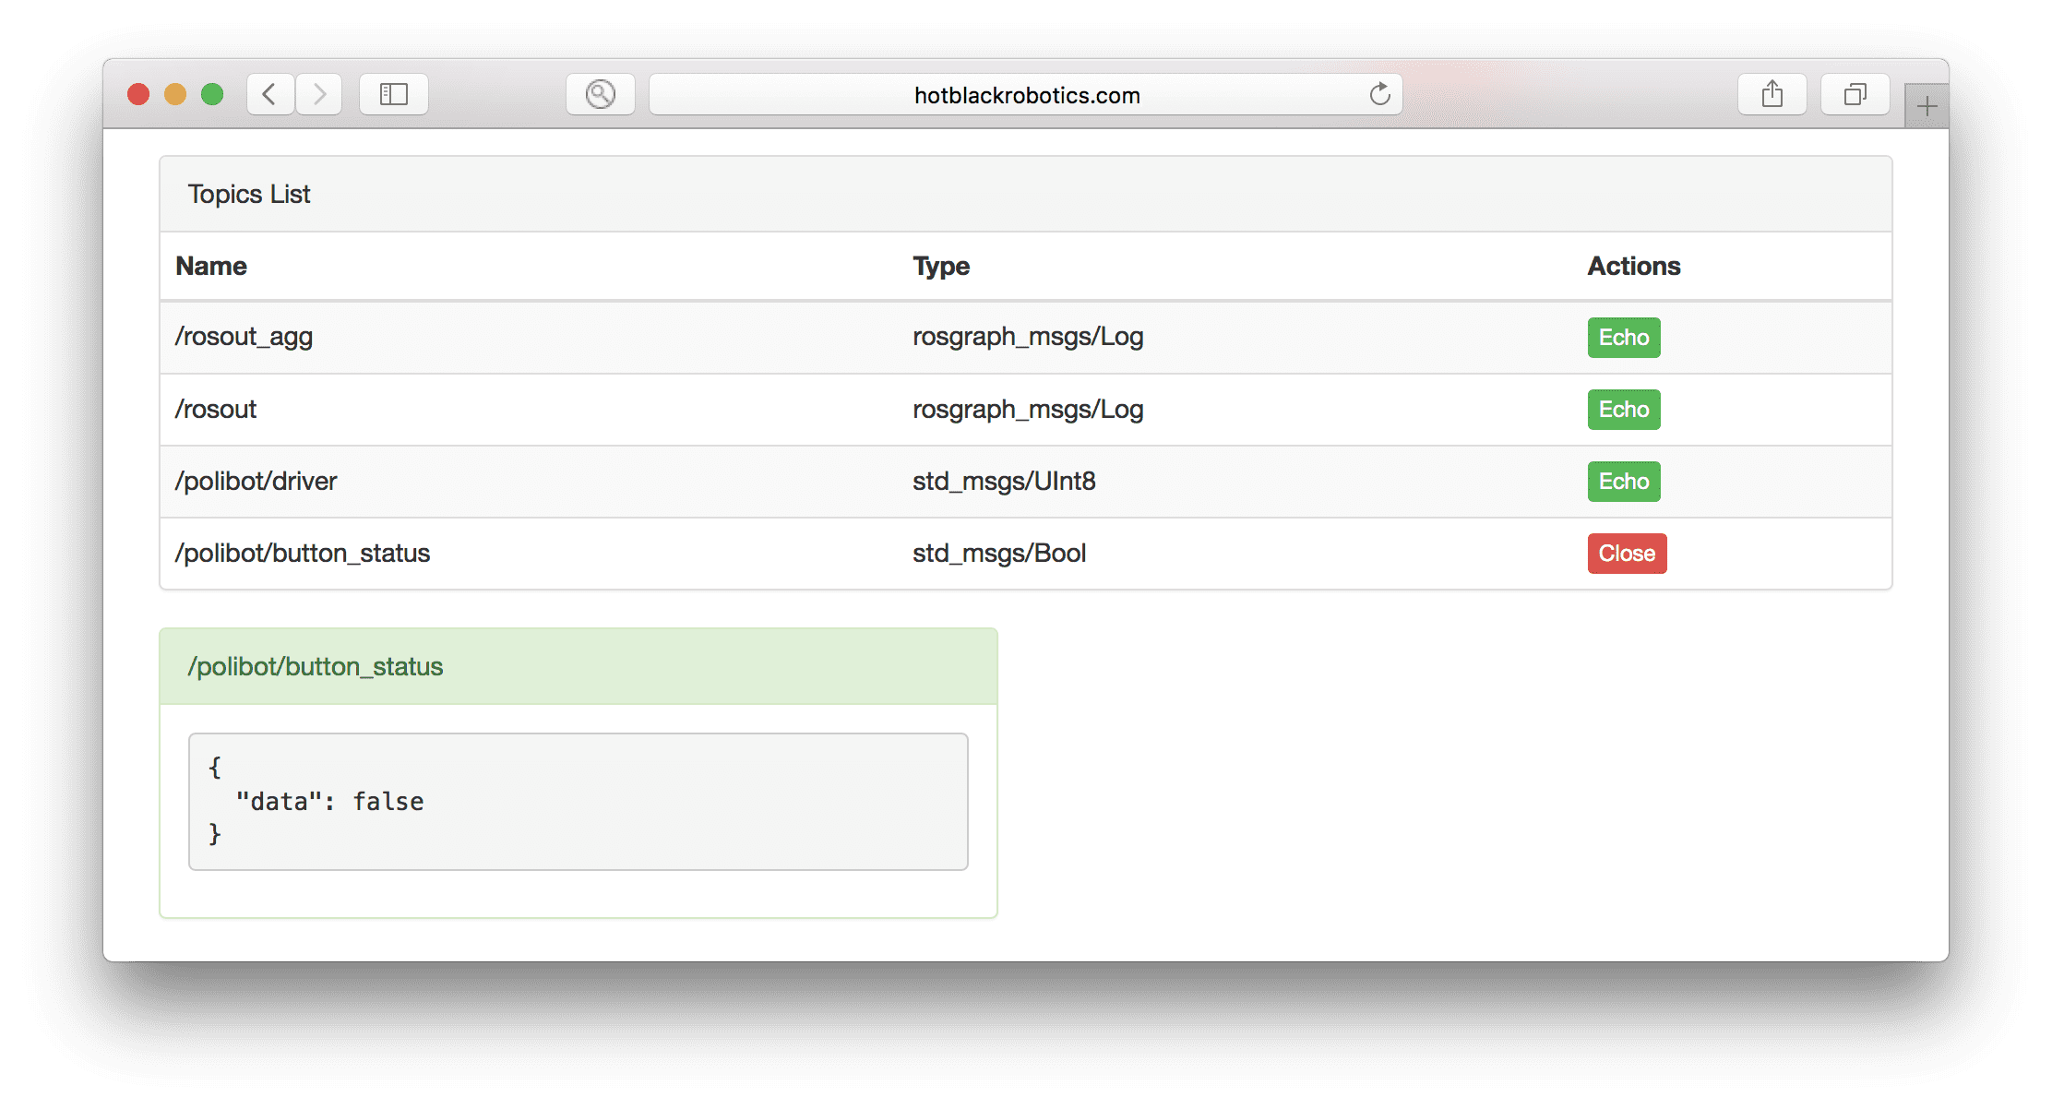Click Echo for the /rosout_agg topic
This screenshot has width=2052, height=1109.
[x=1623, y=338]
